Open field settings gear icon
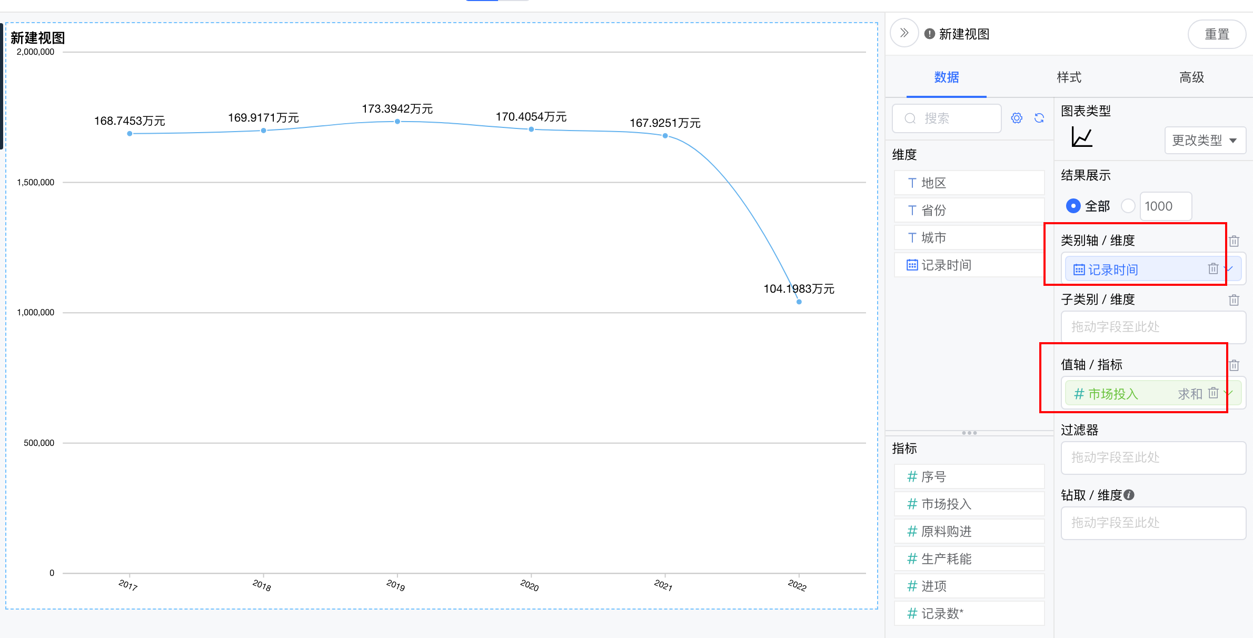Screen dimensions: 1253x638 pyautogui.click(x=1017, y=118)
